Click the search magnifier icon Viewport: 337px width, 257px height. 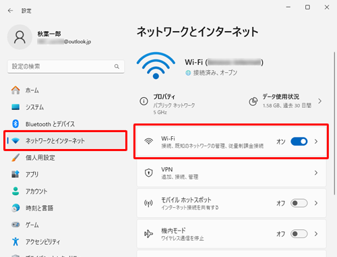(117, 66)
